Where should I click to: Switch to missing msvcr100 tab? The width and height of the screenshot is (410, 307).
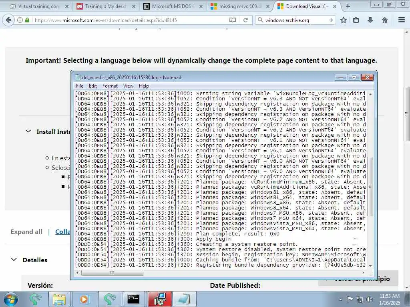click(x=240, y=6)
